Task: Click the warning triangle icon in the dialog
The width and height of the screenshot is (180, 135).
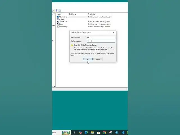Action: tap(72, 45)
